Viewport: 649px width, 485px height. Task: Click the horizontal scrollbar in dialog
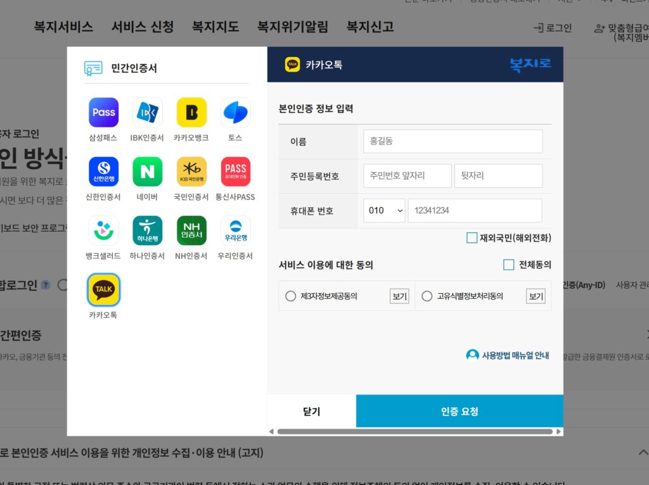[x=414, y=432]
